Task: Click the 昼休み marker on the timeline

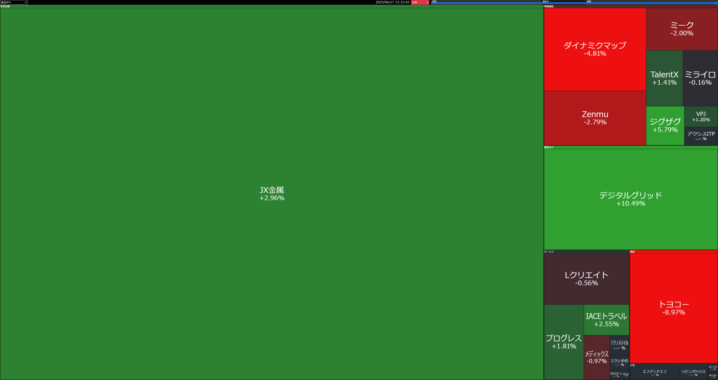Action: click(546, 1)
